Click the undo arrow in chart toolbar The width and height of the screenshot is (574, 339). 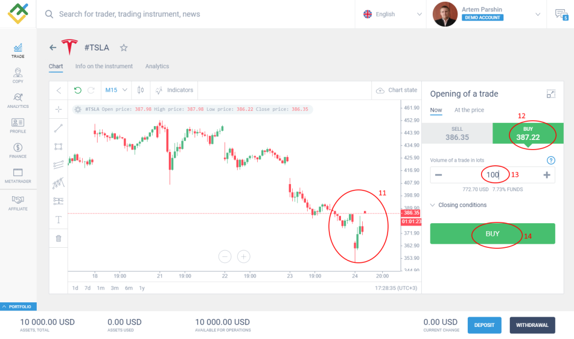point(77,90)
